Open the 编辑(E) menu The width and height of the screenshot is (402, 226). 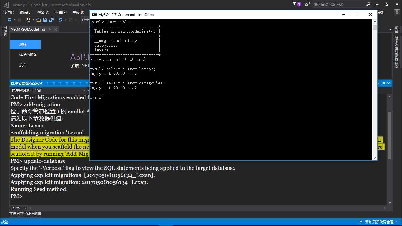(26, 12)
